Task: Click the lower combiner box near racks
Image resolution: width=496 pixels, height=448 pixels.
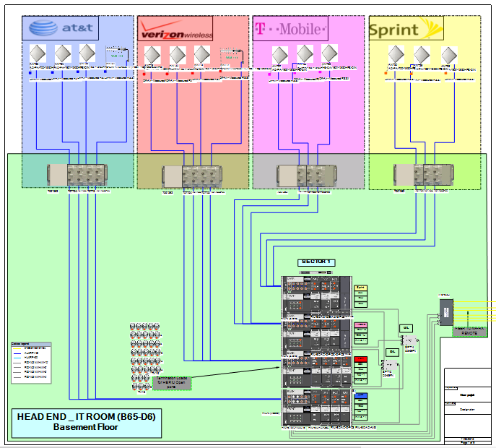Action: coord(390,365)
